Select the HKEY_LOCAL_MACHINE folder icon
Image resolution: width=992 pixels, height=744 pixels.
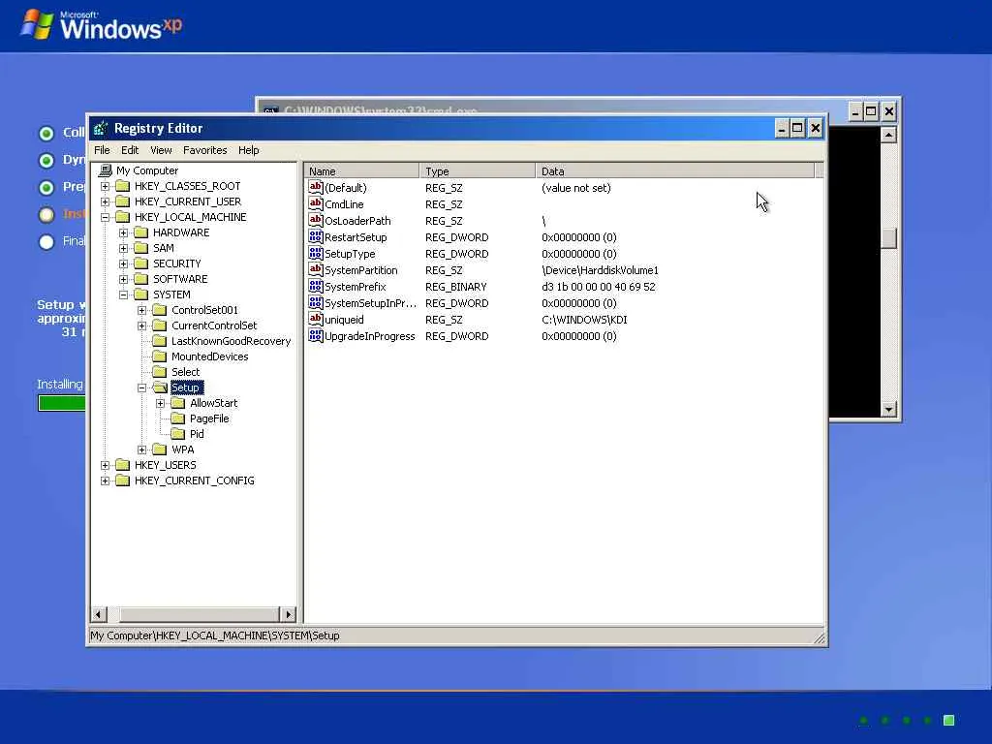click(x=123, y=217)
